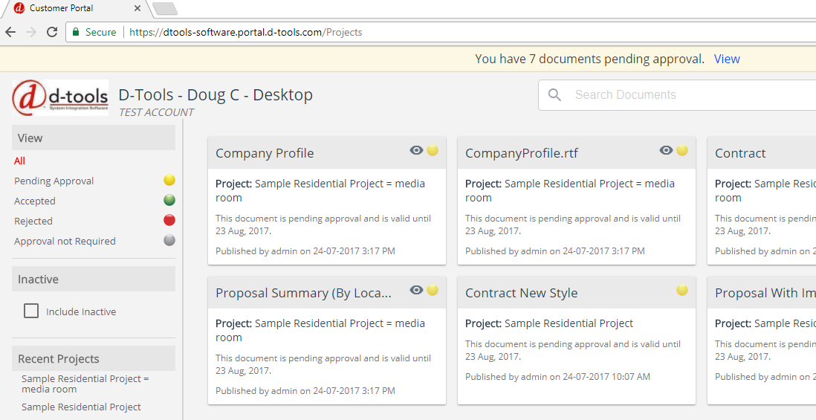Click yellow status dot on Contract New Style card
816x420 pixels.
(x=682, y=290)
